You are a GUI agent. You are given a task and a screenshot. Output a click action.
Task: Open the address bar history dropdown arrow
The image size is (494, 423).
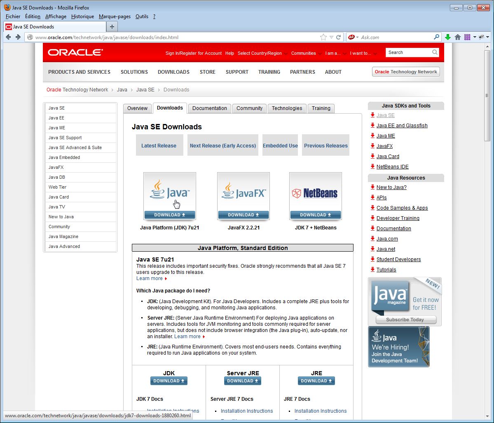pyautogui.click(x=331, y=37)
